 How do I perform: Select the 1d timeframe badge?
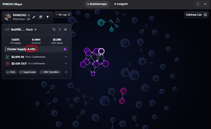[x=29, y=19]
